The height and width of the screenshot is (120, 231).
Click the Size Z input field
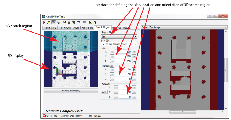(x=123, y=61)
